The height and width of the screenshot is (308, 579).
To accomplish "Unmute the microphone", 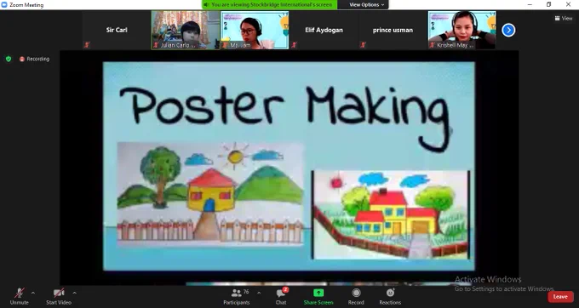I will pos(20,296).
